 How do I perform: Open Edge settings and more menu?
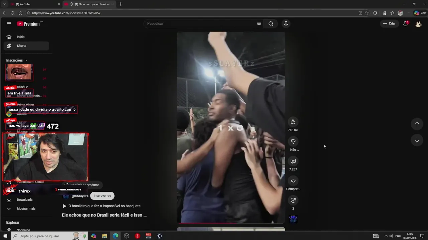point(408,13)
